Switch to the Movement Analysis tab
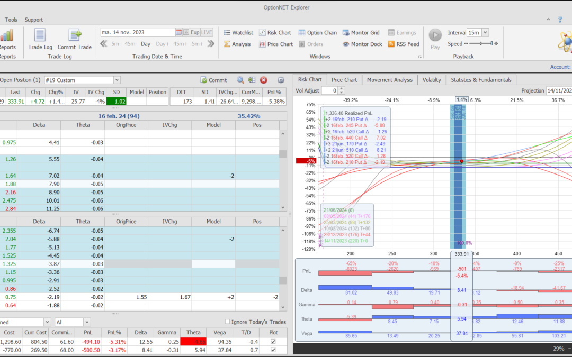Image resolution: width=572 pixels, height=357 pixels. [x=389, y=80]
